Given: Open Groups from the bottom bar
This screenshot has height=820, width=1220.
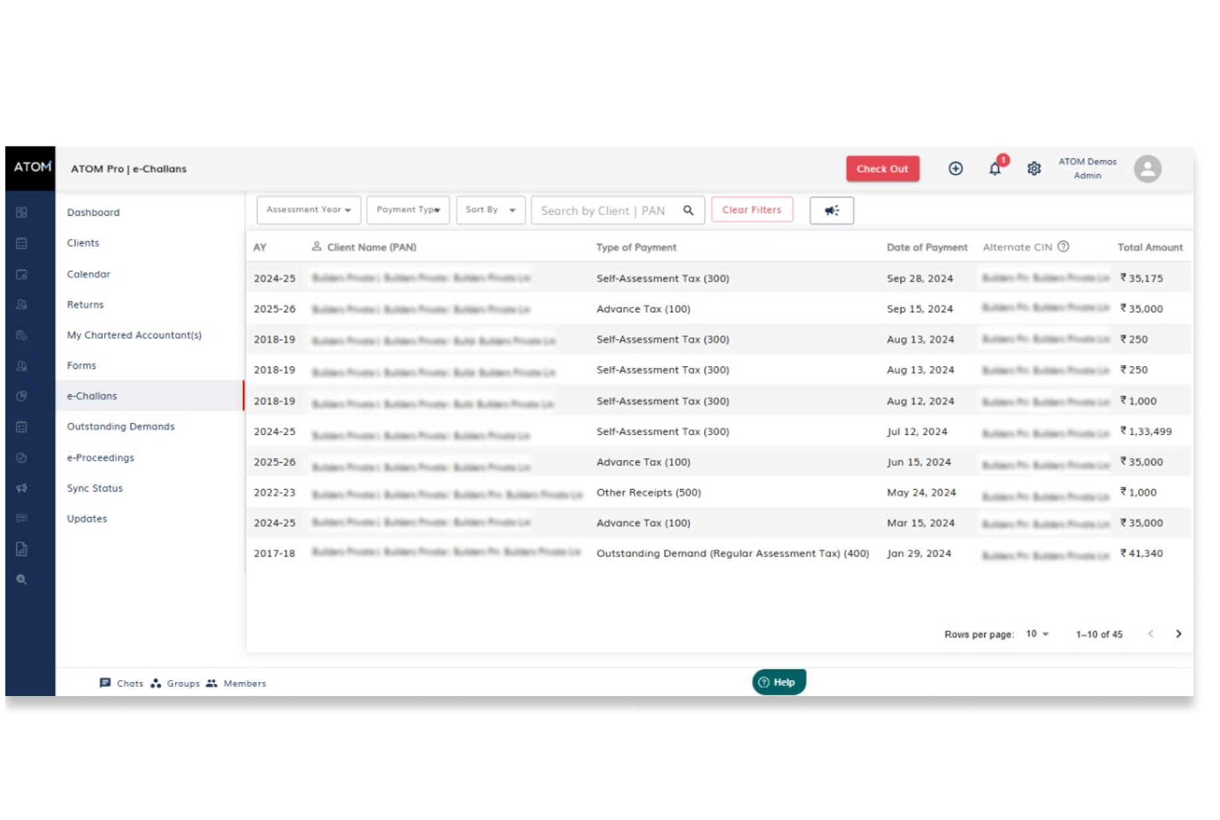Looking at the screenshot, I should [175, 683].
